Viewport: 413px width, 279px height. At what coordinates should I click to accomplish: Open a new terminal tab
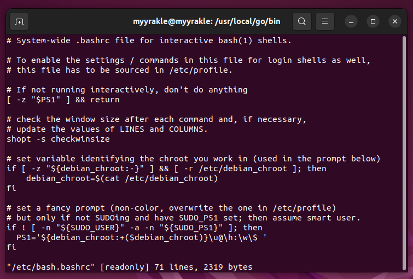pos(19,21)
